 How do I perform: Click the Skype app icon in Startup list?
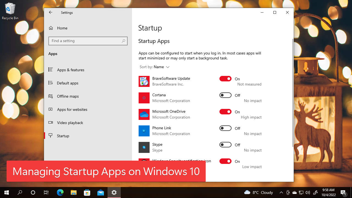pyautogui.click(x=144, y=147)
